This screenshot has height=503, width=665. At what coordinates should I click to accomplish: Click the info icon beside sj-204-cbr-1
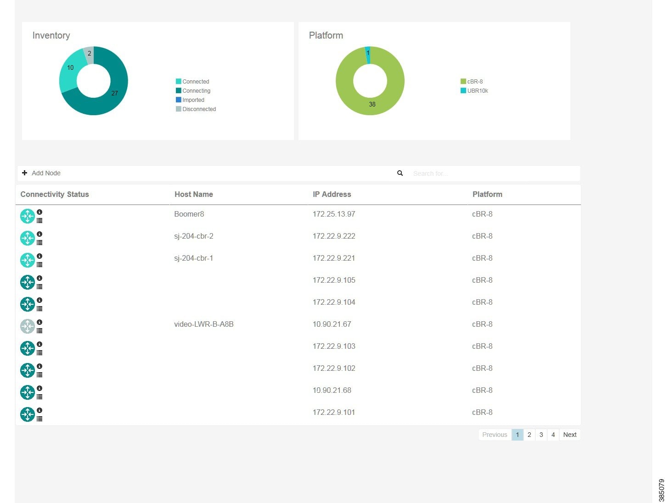(40, 256)
